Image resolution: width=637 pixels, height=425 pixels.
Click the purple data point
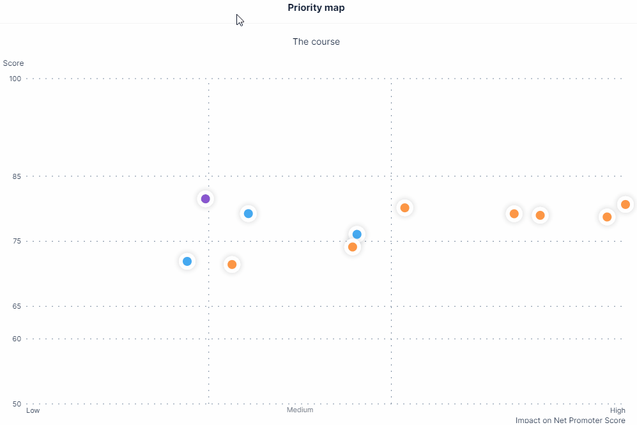coord(206,199)
